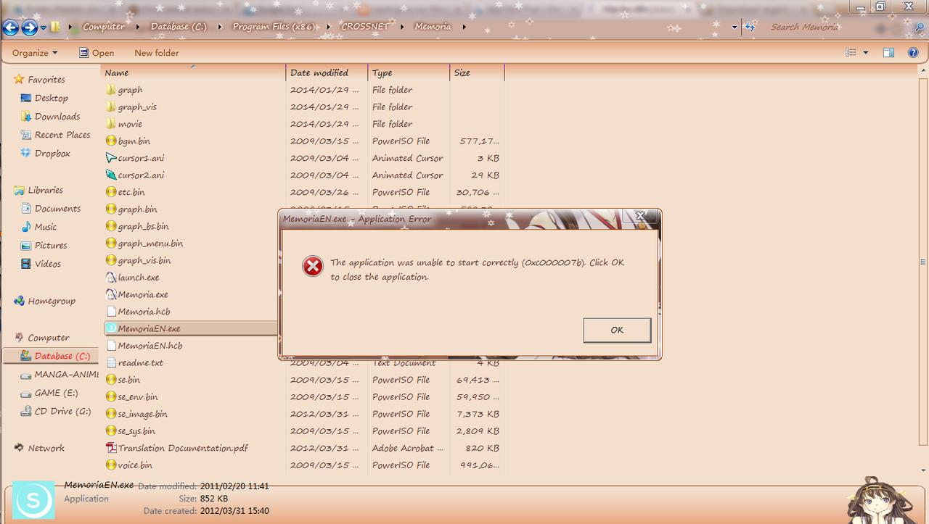Open the change view options dropdown
The image size is (929, 524).
[x=866, y=53]
